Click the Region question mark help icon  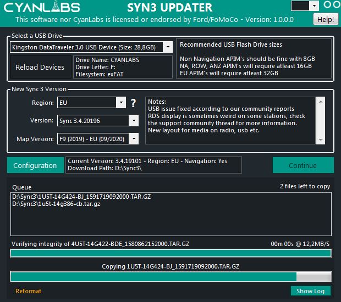tap(133, 103)
